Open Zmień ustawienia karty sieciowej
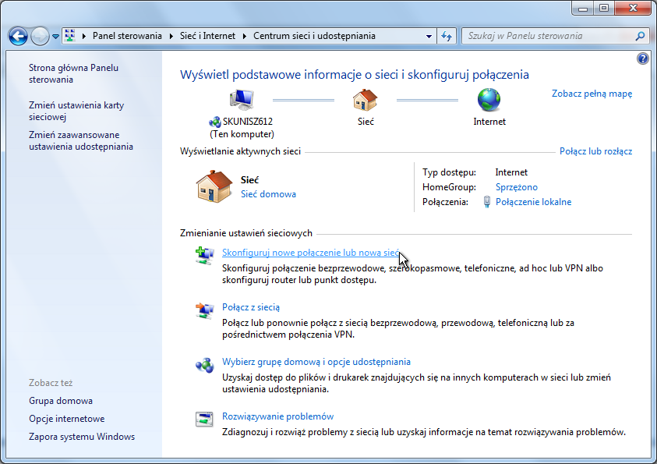This screenshot has width=657, height=464. (76, 111)
